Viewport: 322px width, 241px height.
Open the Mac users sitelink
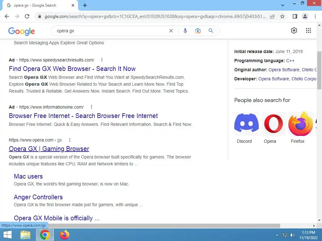pyautogui.click(x=28, y=176)
